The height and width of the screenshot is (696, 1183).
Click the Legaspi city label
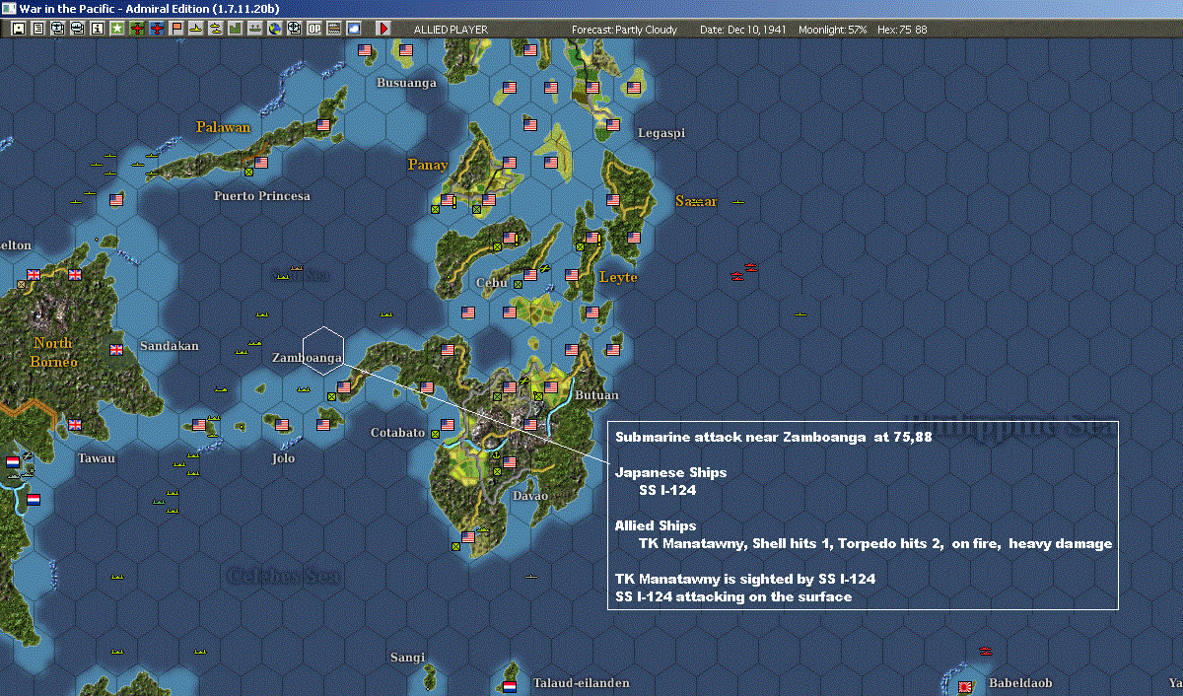click(661, 133)
